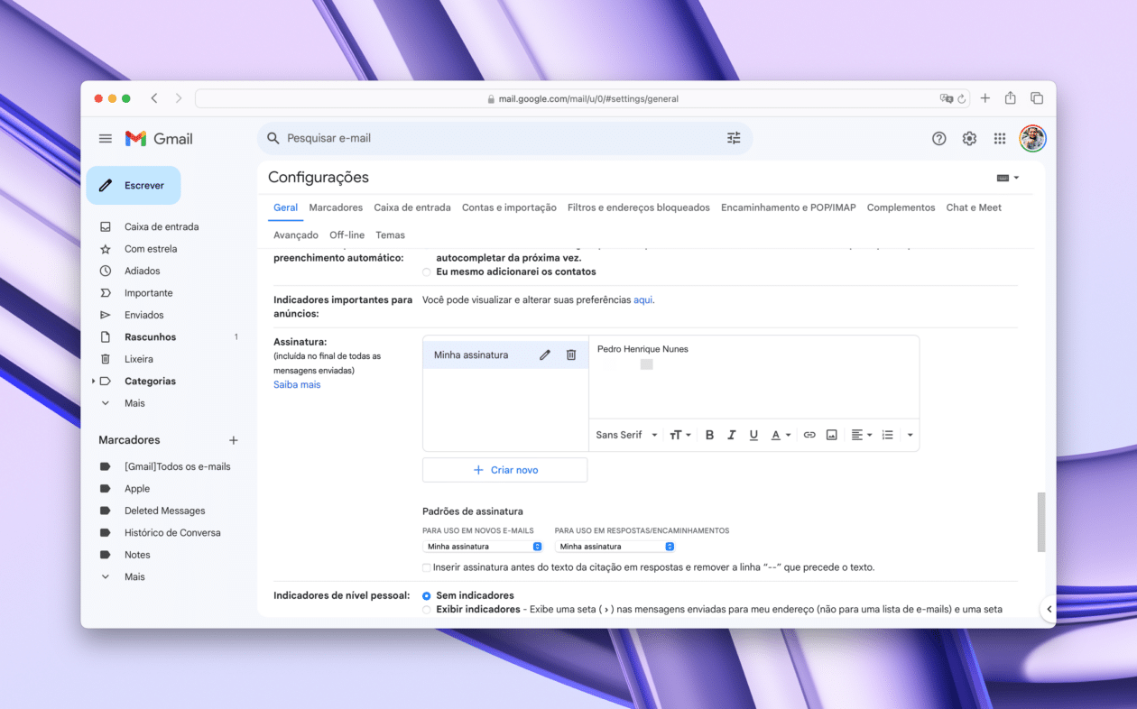Viewport: 1137px width, 709px height.
Task: Insert an image into the signature
Action: coord(832,435)
